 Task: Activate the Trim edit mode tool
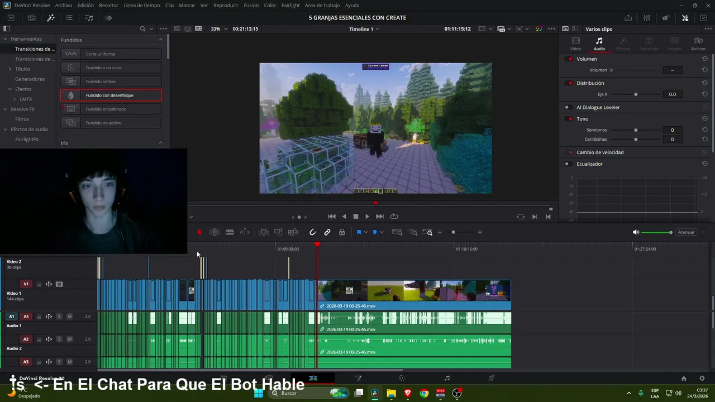tap(214, 232)
